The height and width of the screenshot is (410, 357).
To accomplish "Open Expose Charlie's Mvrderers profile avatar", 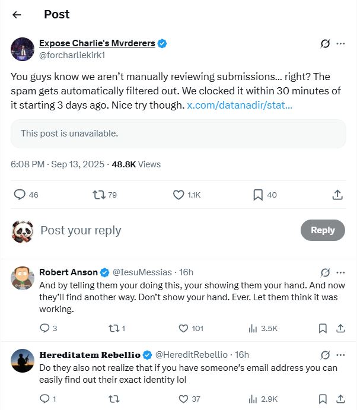I will pyautogui.click(x=22, y=49).
